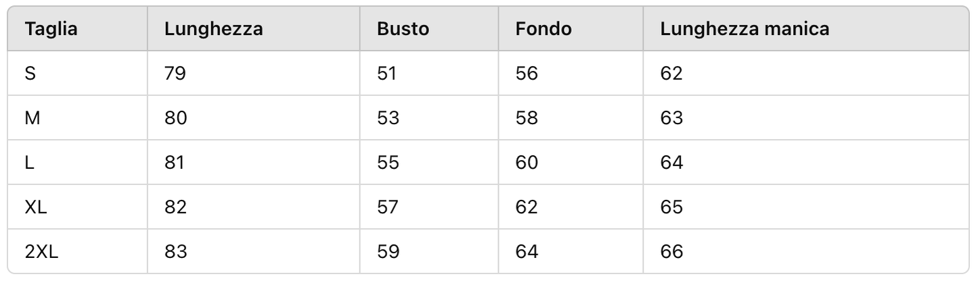Select the Busto column header
Image resolution: width=978 pixels, height=289 pixels.
coord(403,29)
